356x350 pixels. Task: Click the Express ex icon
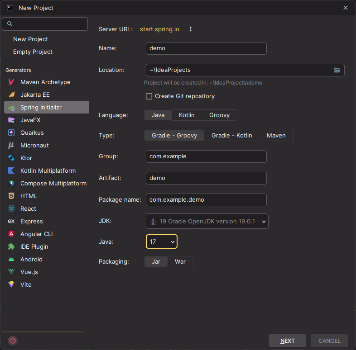(11, 221)
